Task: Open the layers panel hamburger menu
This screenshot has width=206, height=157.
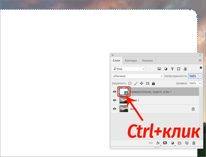Action: [200, 60]
